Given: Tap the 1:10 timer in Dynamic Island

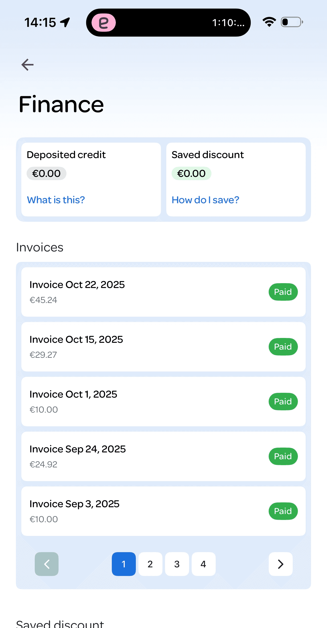Looking at the screenshot, I should (x=228, y=23).
